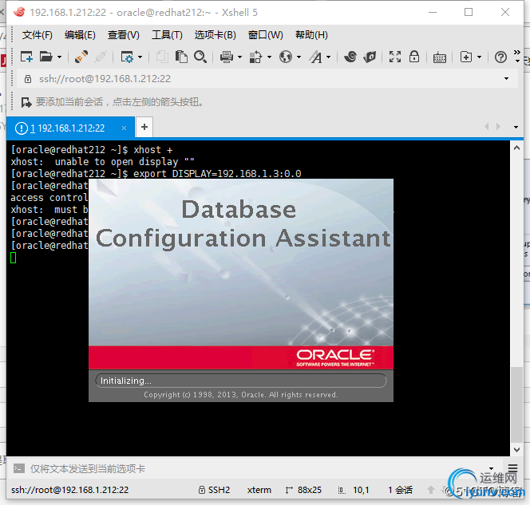Click the previous tab left arrow
Viewport: 530px width, 505px height.
click(487, 127)
